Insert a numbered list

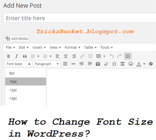click(45, 56)
